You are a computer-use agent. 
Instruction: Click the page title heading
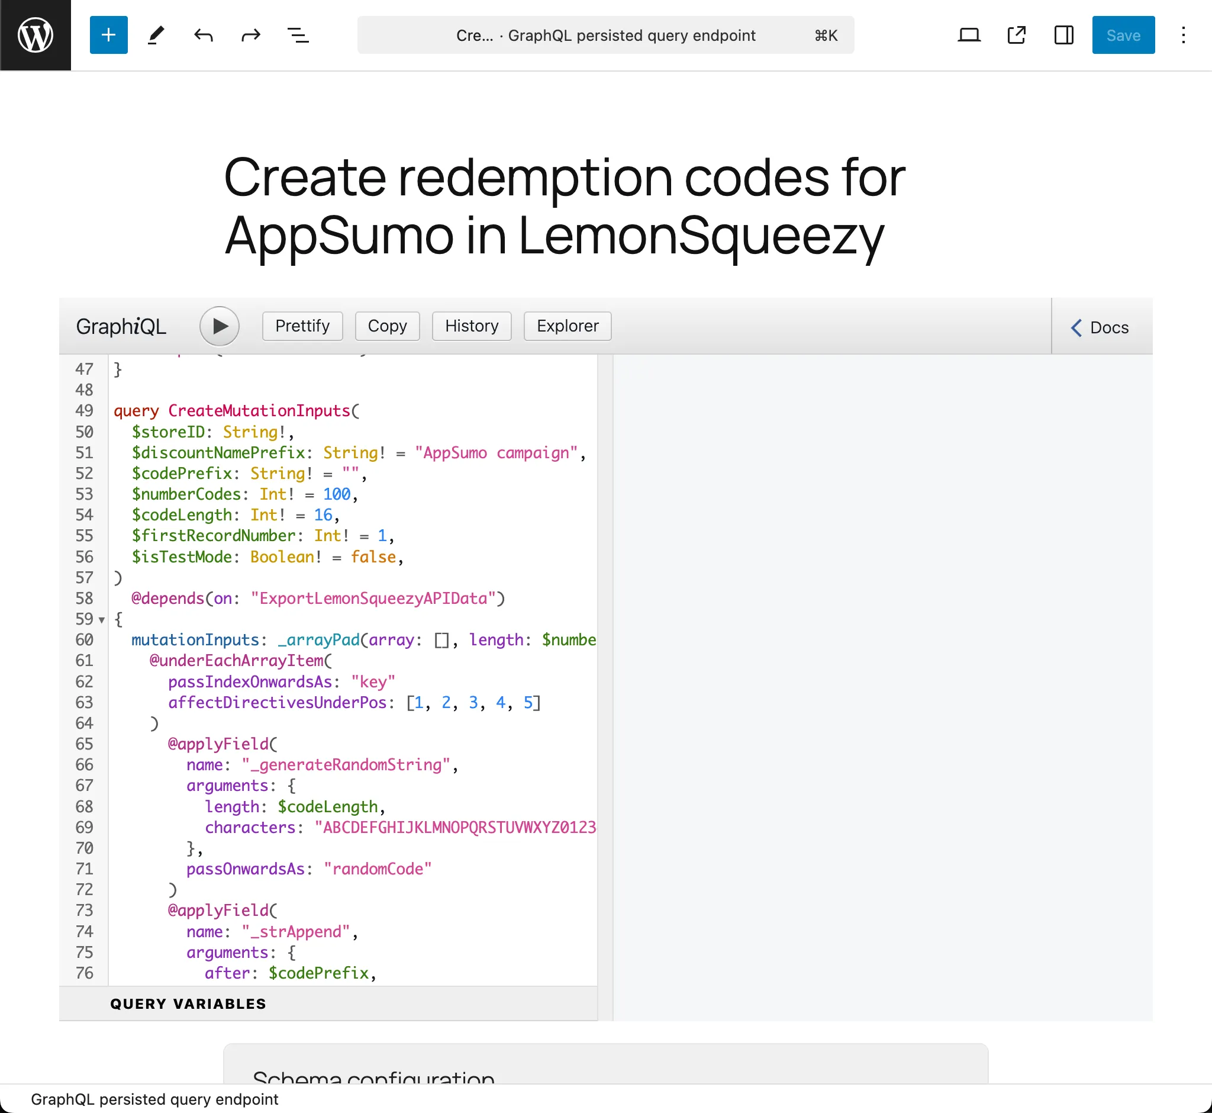tap(565, 206)
